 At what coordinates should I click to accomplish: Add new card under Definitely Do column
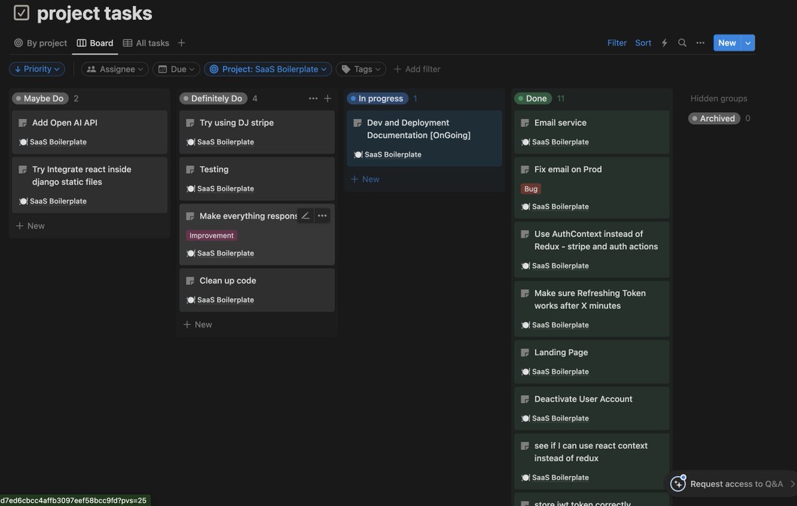tap(198, 325)
